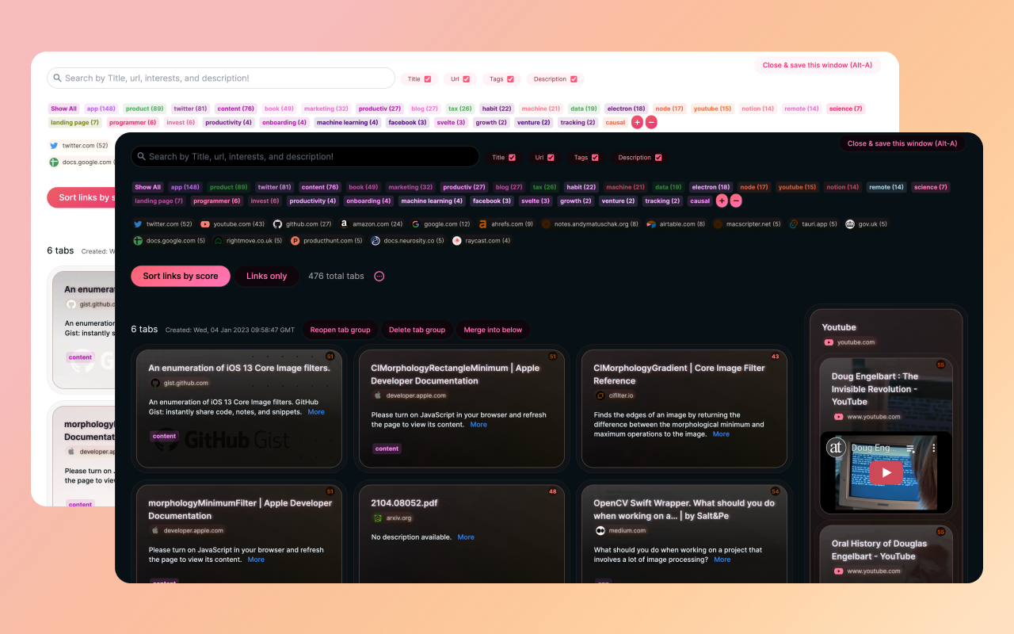Viewport: 1014px width, 634px height.
Task: Select landing page (7) tag in light window
Action: point(74,123)
